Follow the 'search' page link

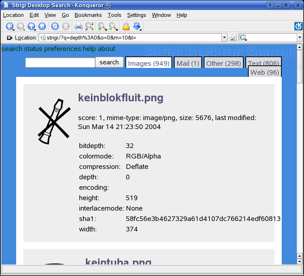(12, 49)
